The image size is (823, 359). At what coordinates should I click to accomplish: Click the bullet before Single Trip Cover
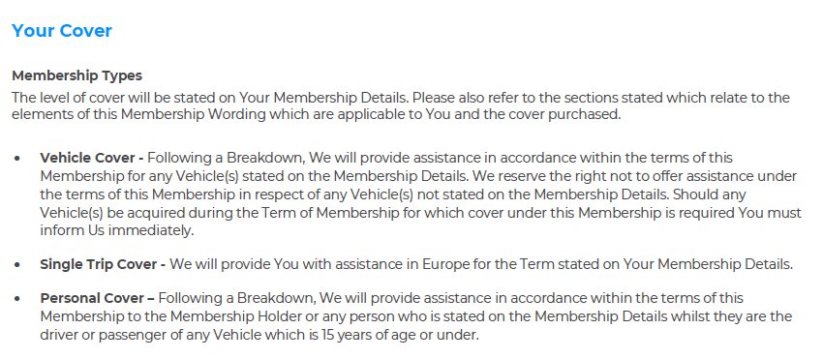[x=17, y=265]
